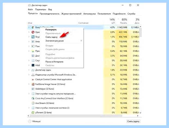169x128 pixels.
Task: Expand the FastStone Image Viewer group
Action: pos(29,84)
